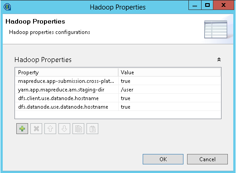The height and width of the screenshot is (173, 236).
Task: Minimize the Hadoop Properties window
Action: 195,5
